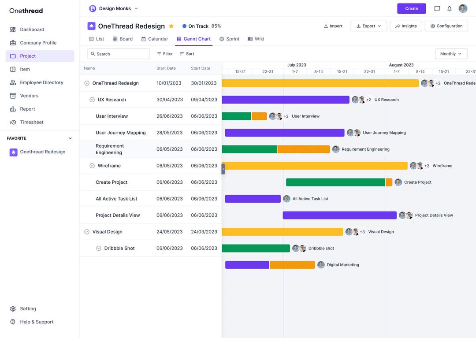Screen dimensions: 476x338
Task: Click the Employee Directory sidebar icon
Action: tap(13, 82)
